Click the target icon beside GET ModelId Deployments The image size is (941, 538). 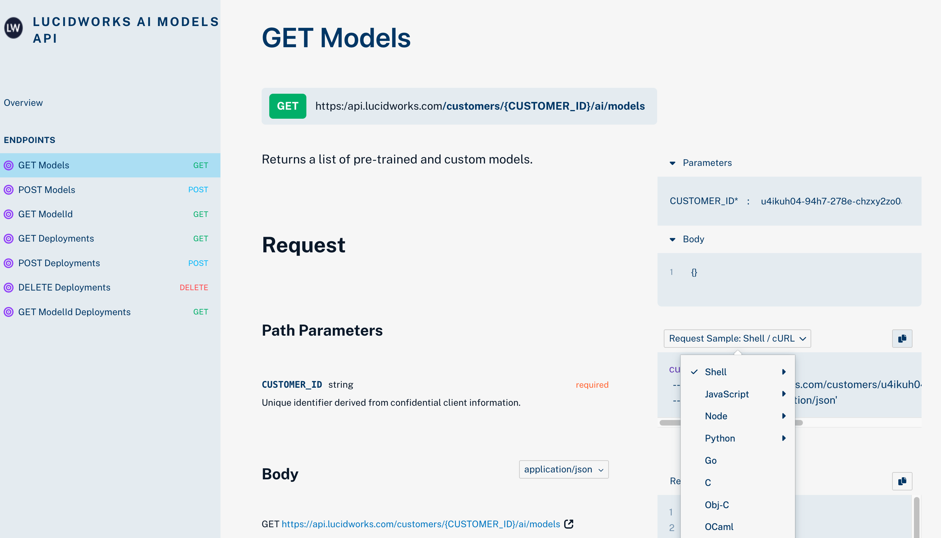[8, 312]
